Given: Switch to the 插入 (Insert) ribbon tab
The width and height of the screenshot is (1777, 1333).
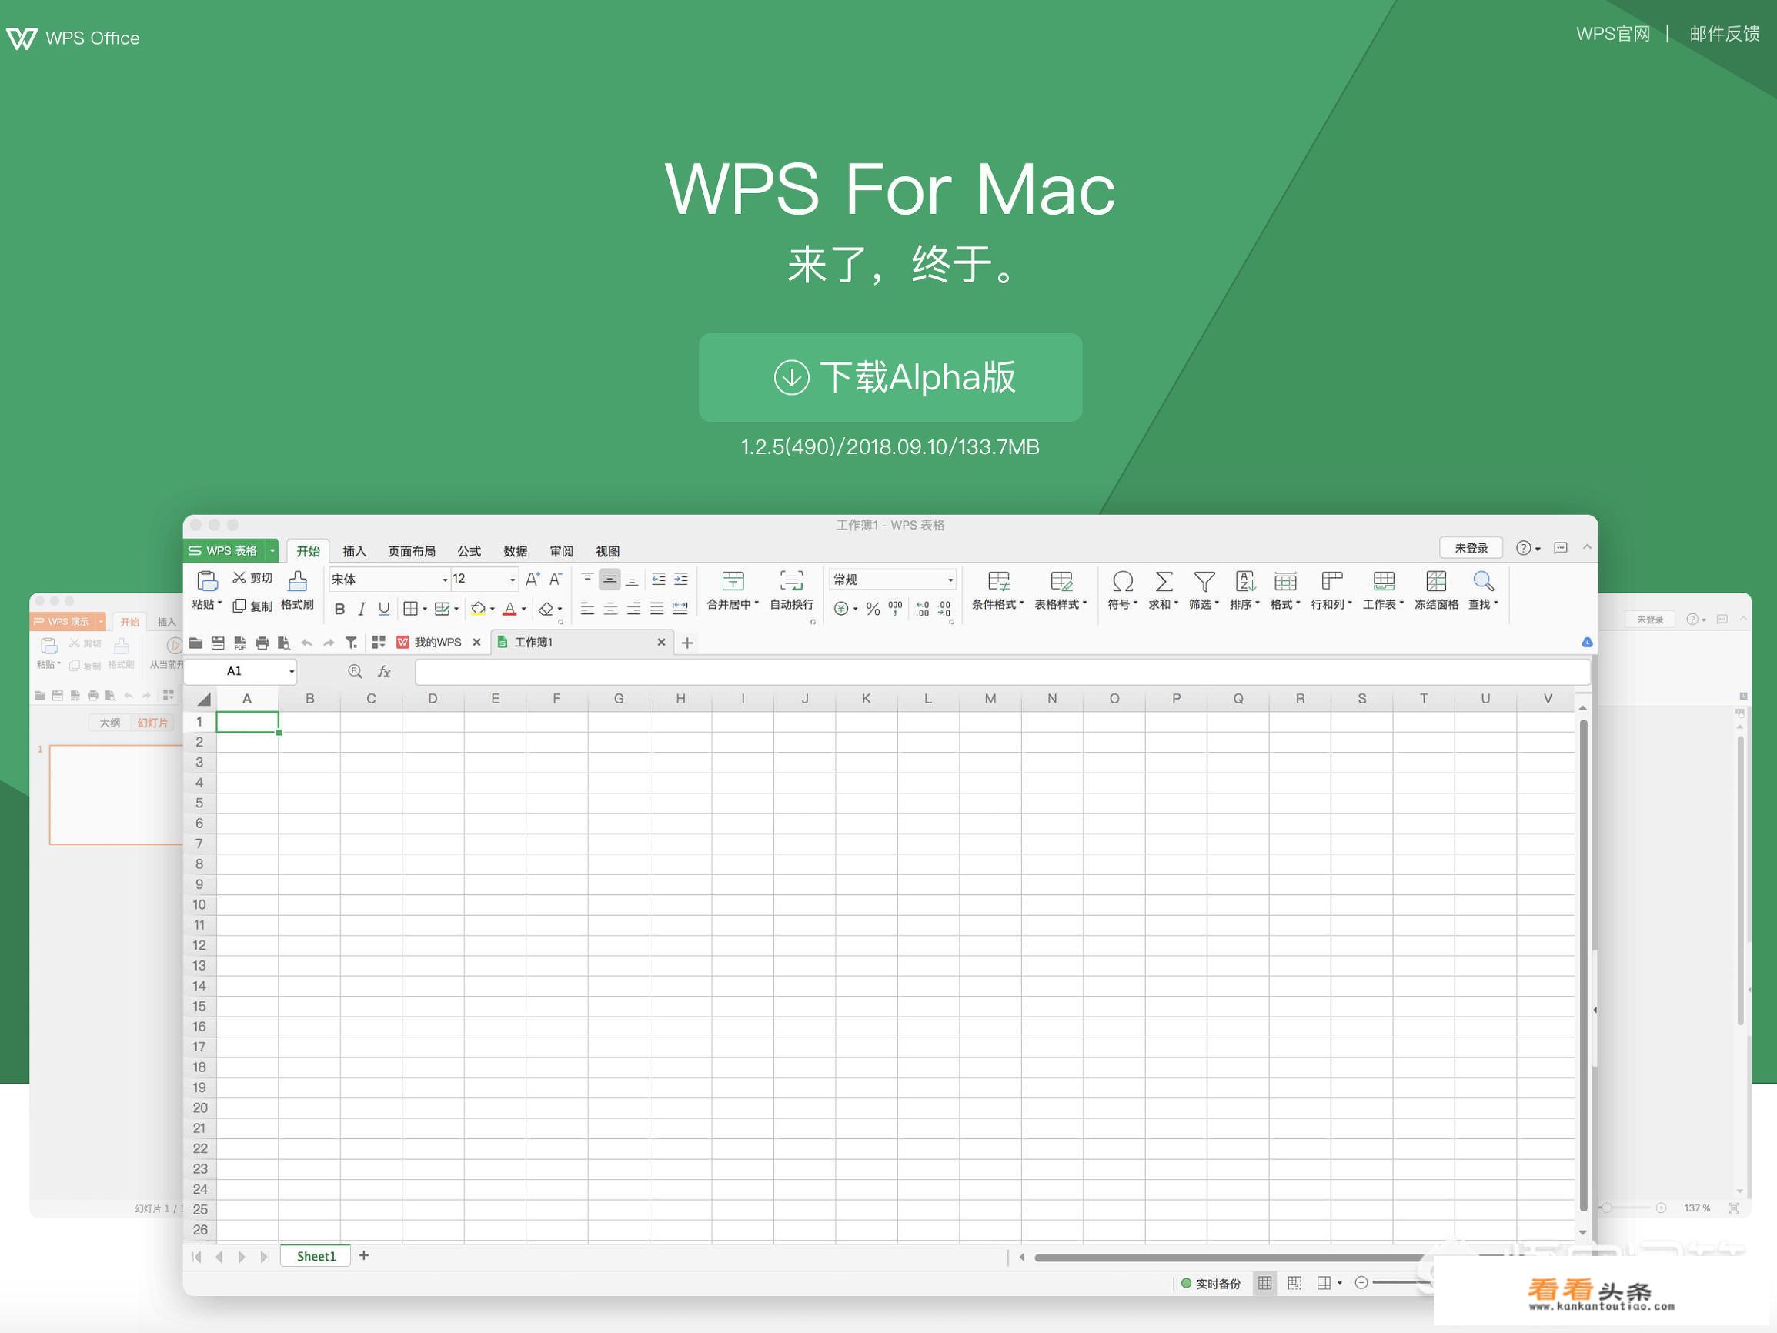Looking at the screenshot, I should click(x=354, y=551).
